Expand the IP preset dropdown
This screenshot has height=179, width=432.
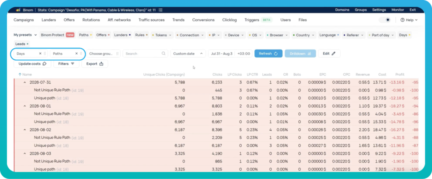[215, 35]
